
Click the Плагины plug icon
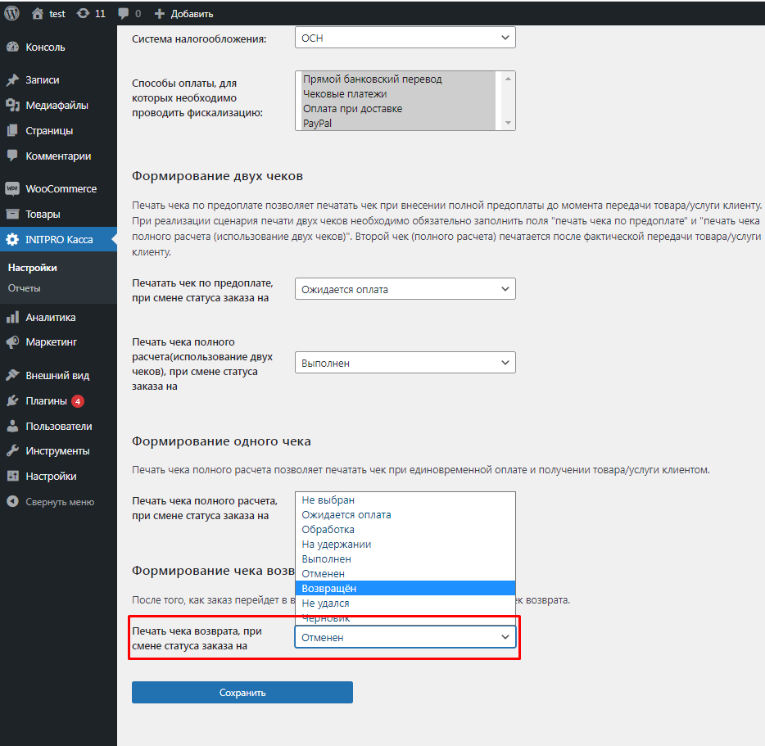coord(12,400)
